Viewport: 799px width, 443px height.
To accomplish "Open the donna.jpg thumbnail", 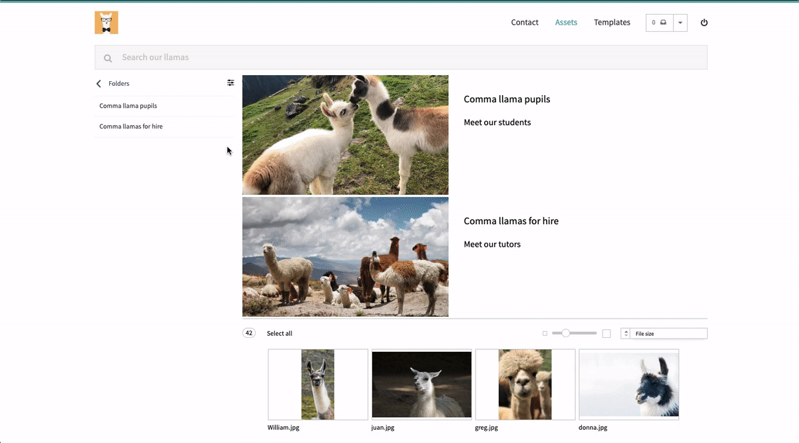I will pyautogui.click(x=629, y=384).
